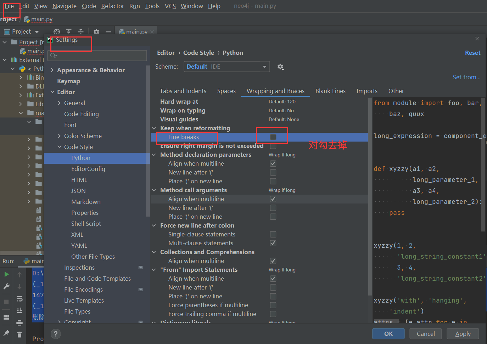The height and width of the screenshot is (344, 487).
Task: Click main.py file icon in breadcrumb
Action: 27,19
